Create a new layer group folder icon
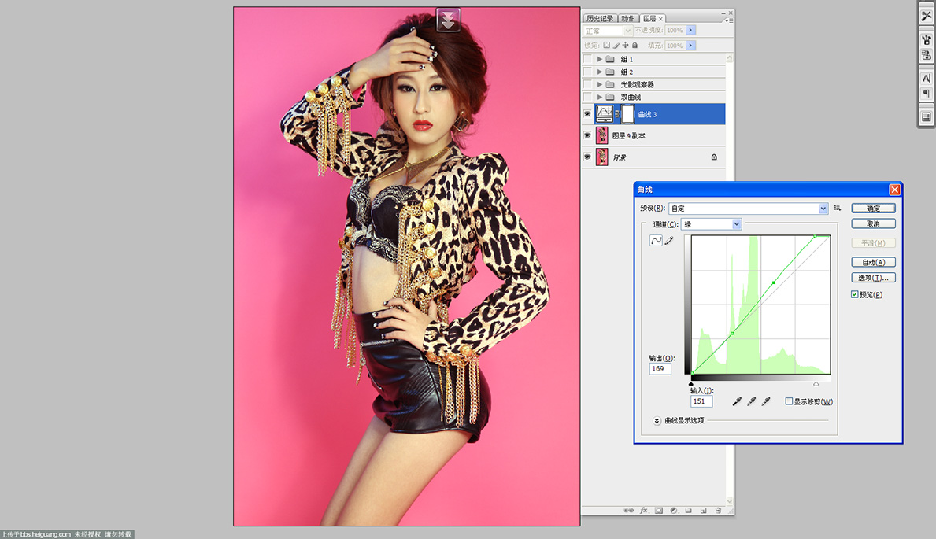936x539 pixels. point(688,511)
